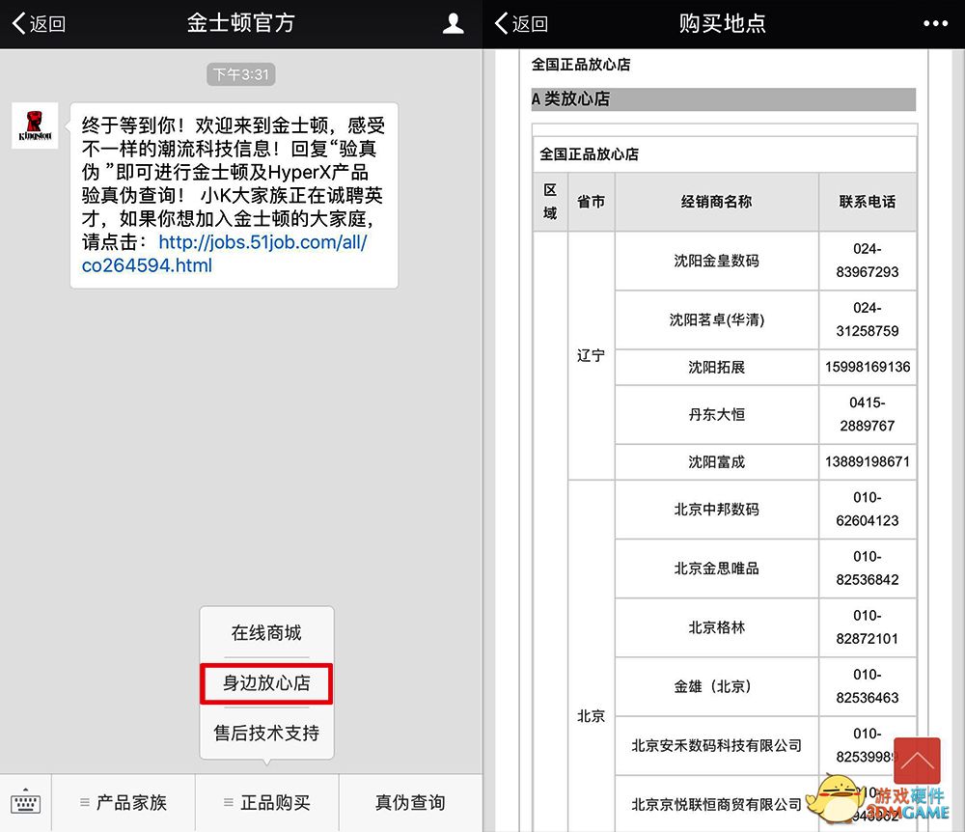
Task: Tap the 金士顿官方 chat title
Action: tap(240, 23)
